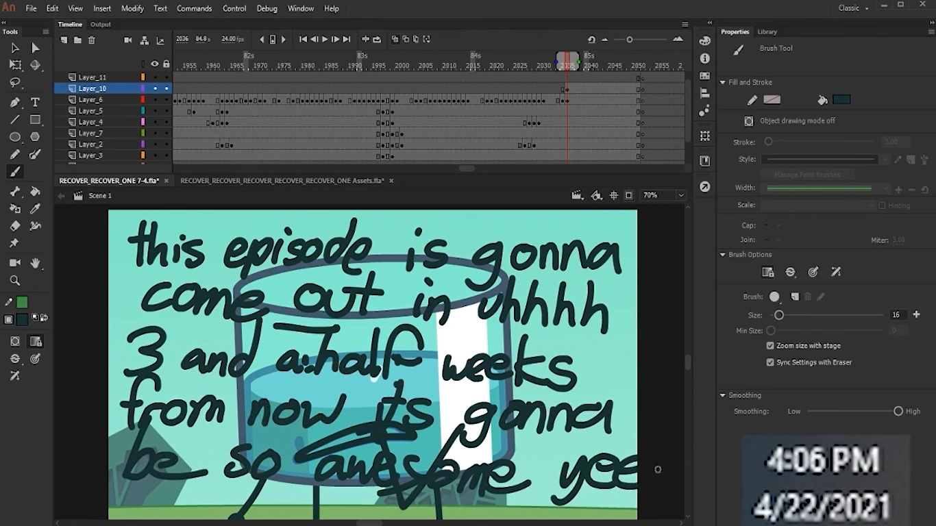Lock all layers with padlock header
Screen dimensions: 936x526
pos(166,64)
